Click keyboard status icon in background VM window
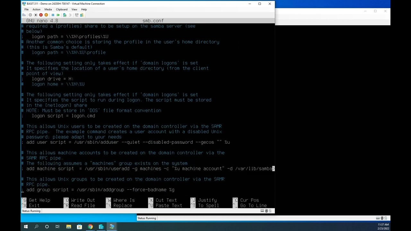The width and height of the screenshot is (411, 231). pos(378,218)
